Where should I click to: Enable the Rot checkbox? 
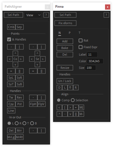(81, 40)
